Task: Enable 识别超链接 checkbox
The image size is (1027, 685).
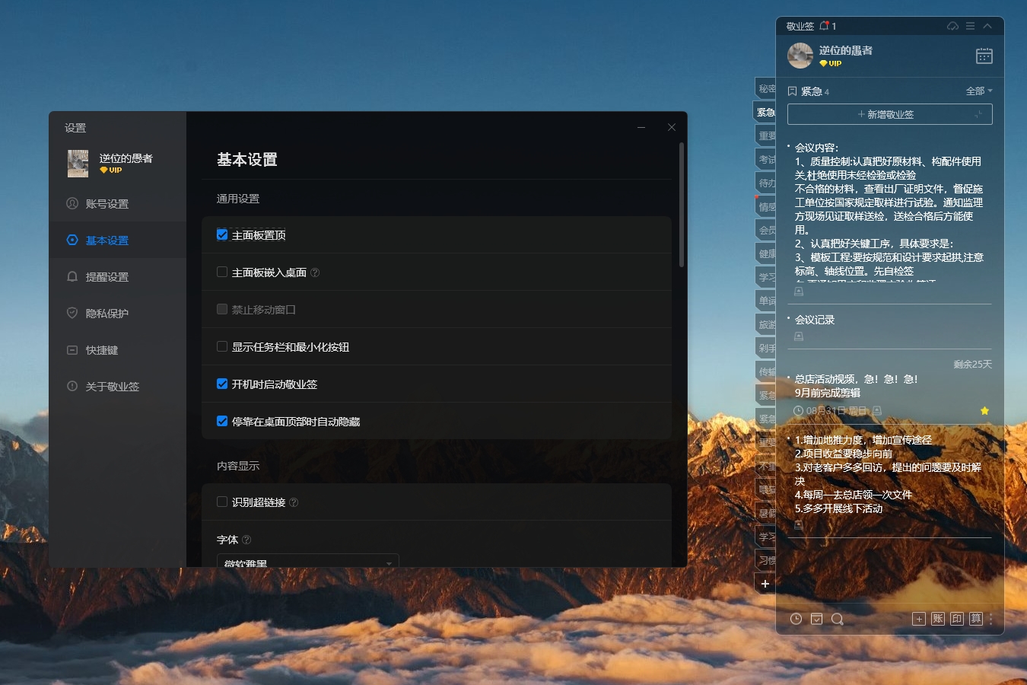Action: click(x=222, y=502)
